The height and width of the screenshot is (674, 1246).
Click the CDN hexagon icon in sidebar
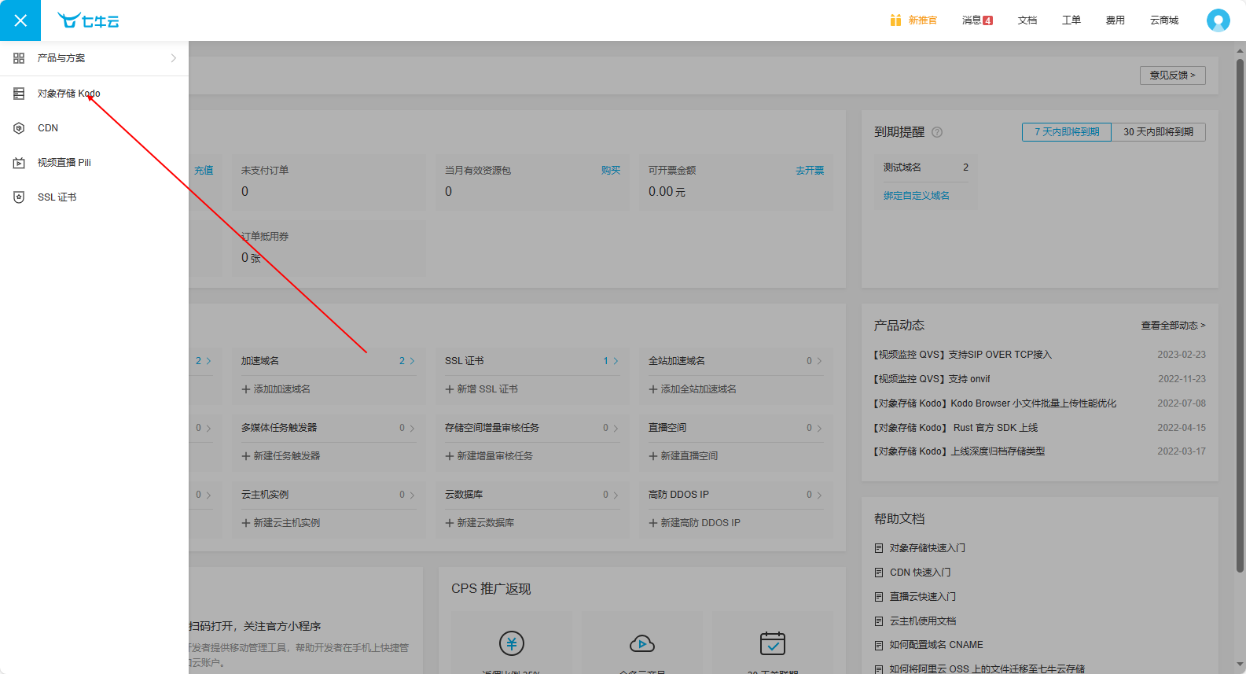19,128
